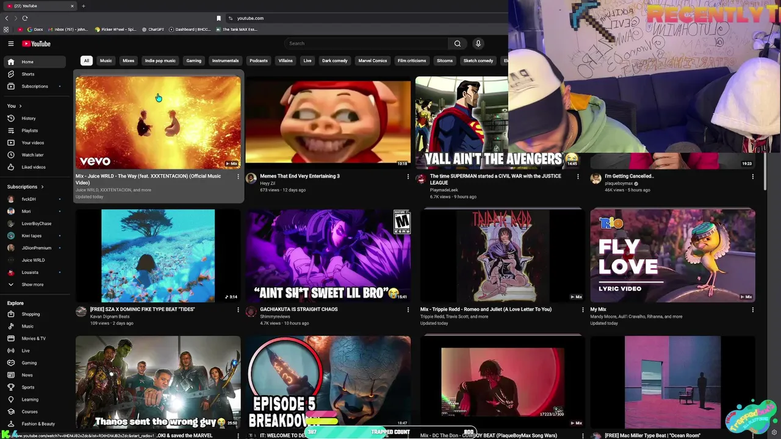Start voice search with microphone icon
This screenshot has width=781, height=439.
pos(478,43)
